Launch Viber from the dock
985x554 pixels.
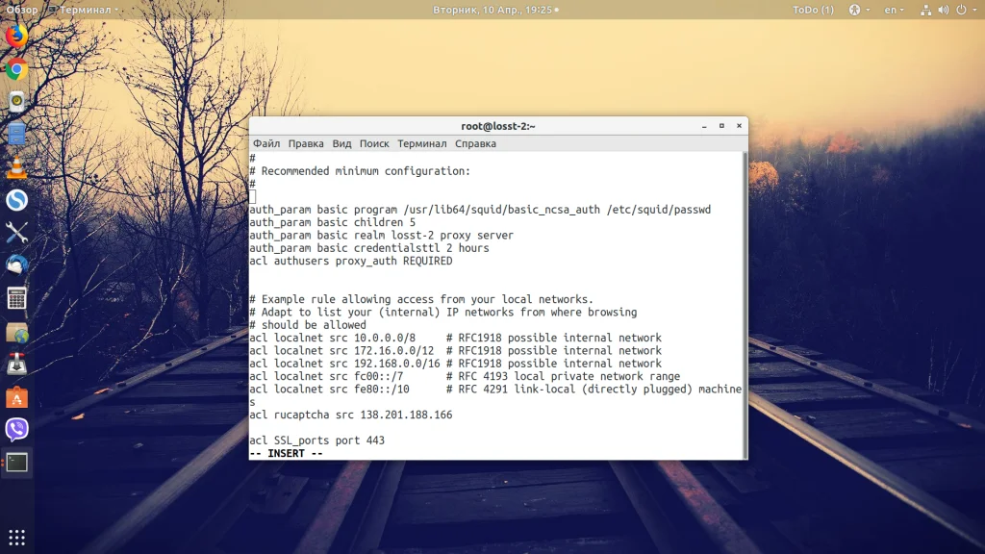(x=17, y=430)
